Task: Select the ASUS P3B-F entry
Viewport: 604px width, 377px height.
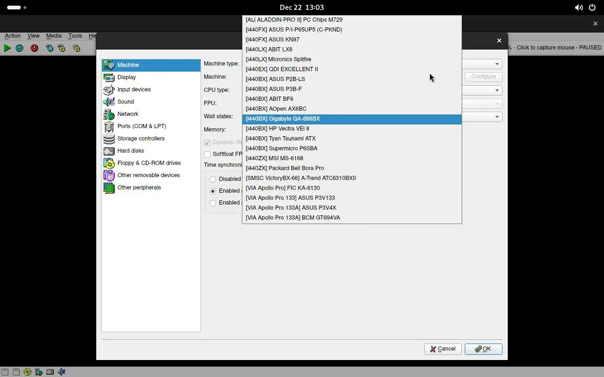Action: (x=352, y=89)
